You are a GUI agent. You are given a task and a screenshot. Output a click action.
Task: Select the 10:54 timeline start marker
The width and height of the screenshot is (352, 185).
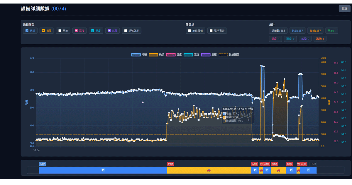43,164
